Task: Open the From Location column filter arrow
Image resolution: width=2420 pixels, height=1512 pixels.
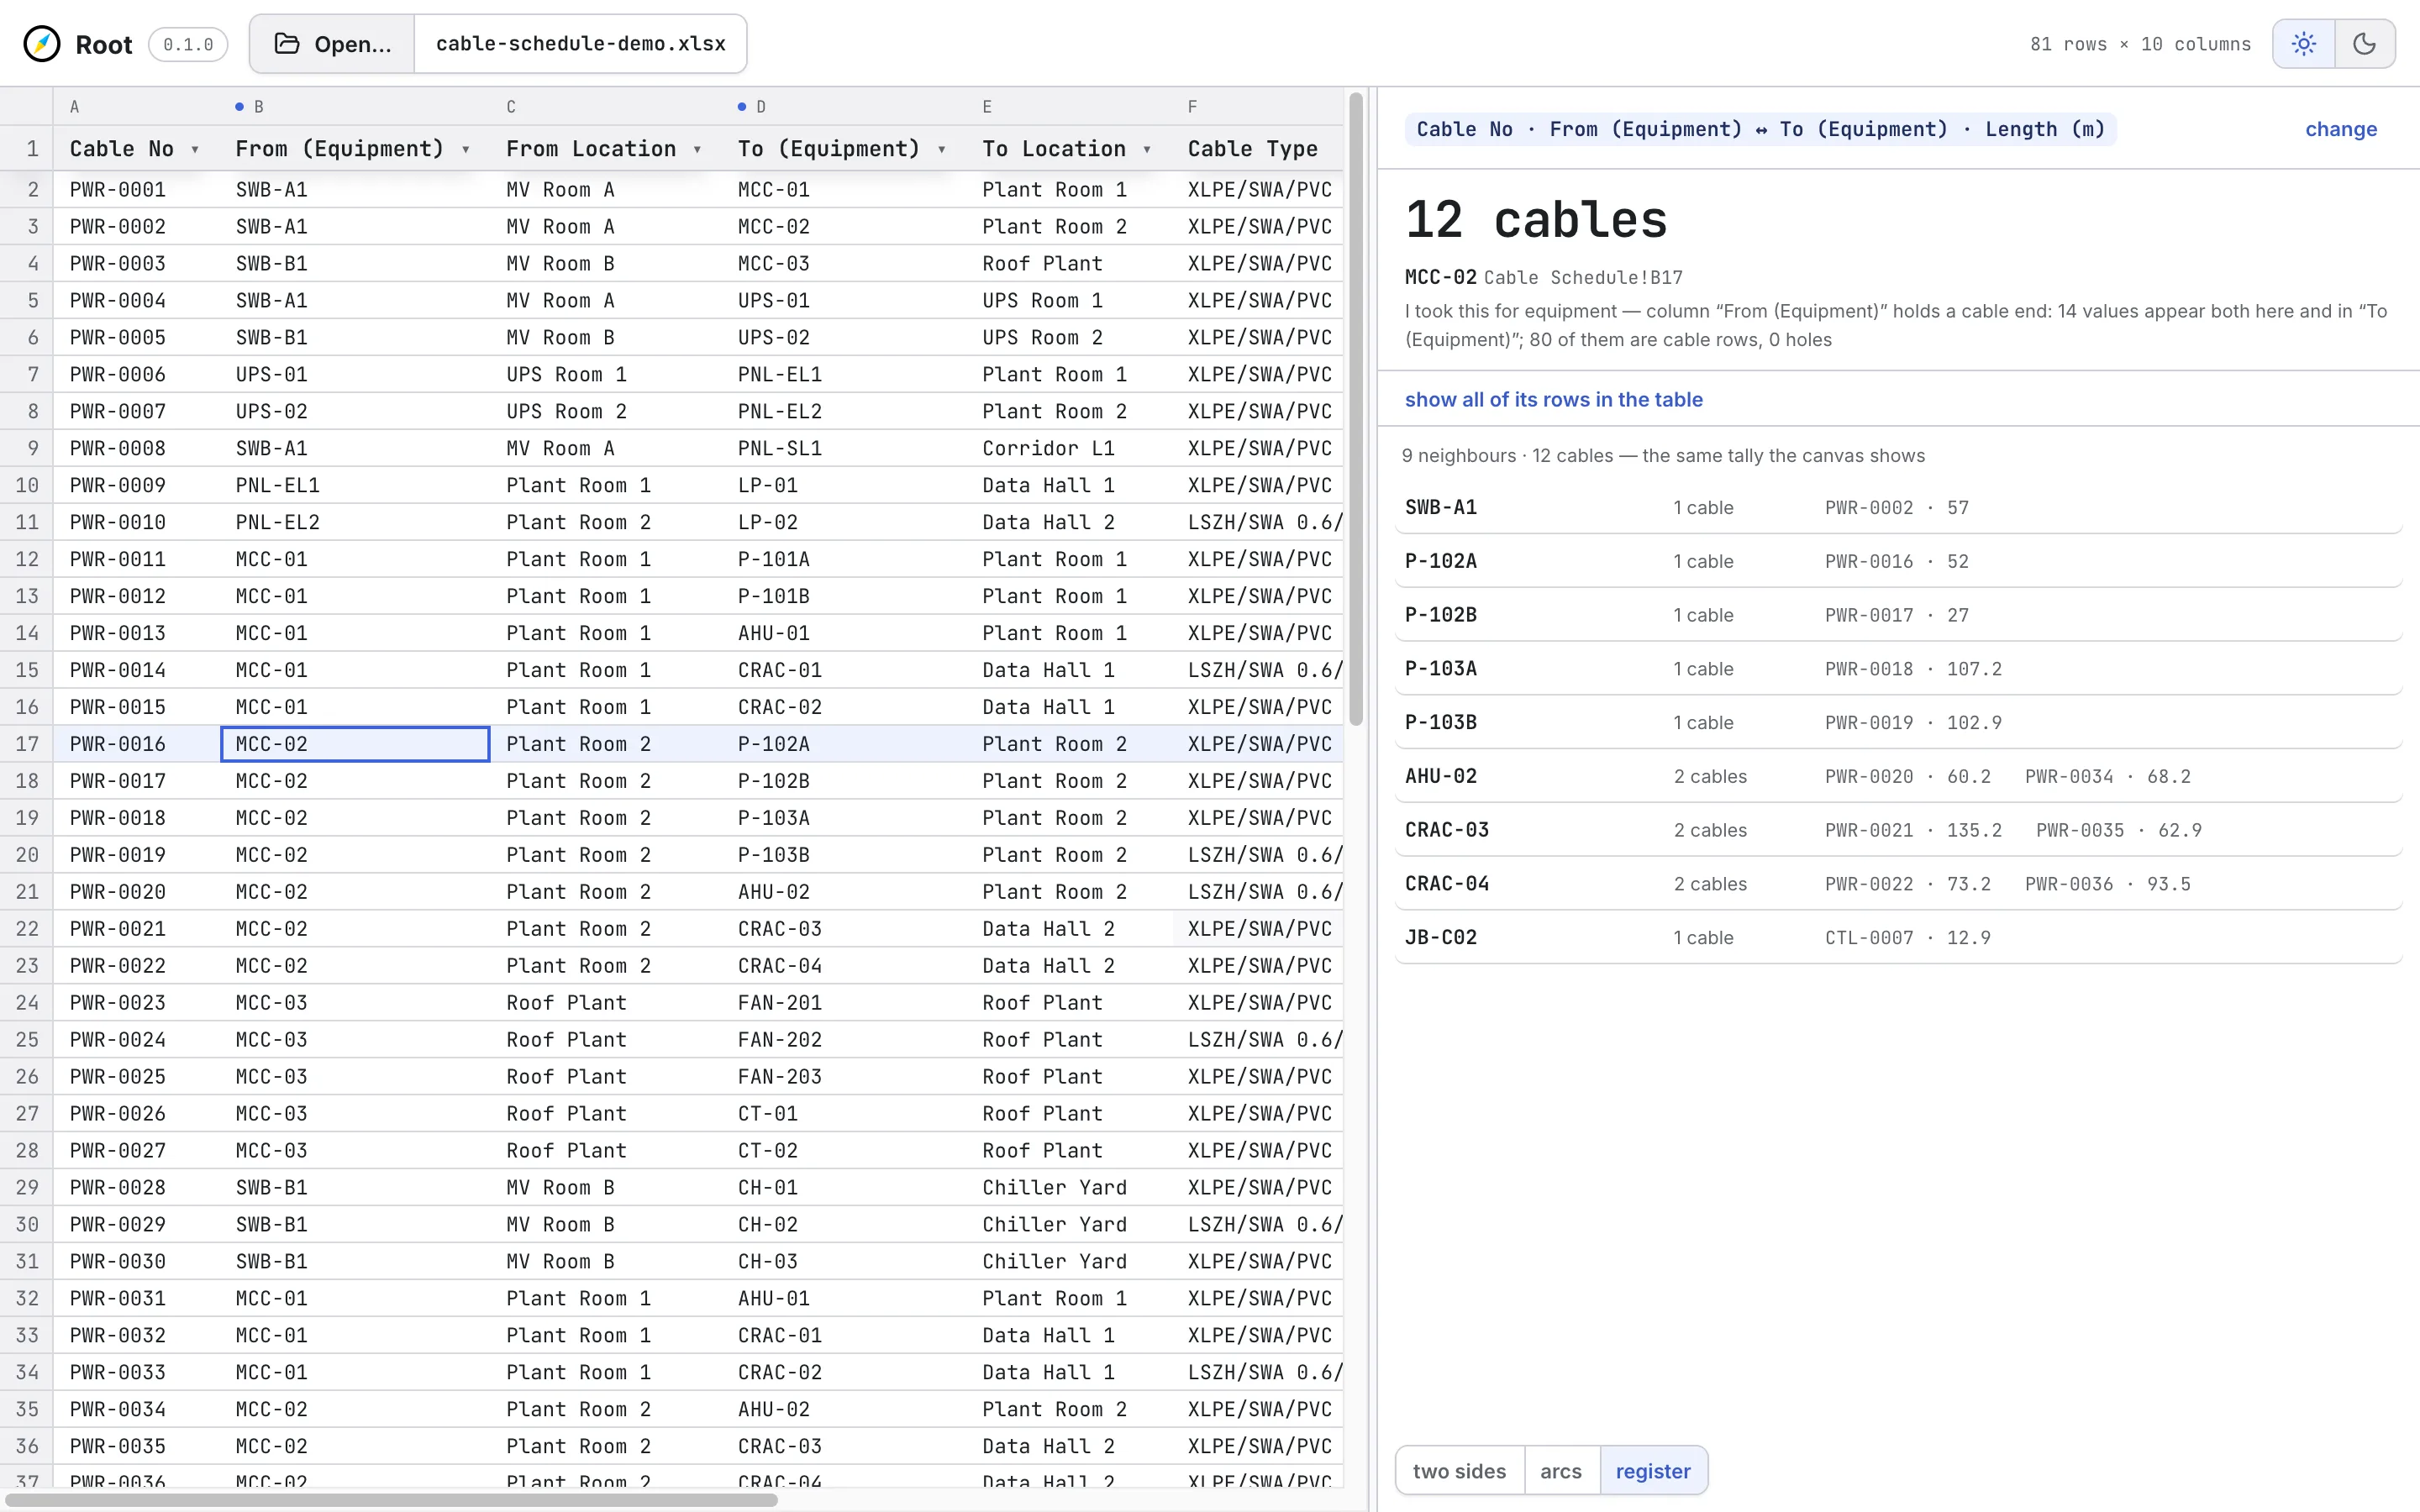Action: (x=697, y=149)
